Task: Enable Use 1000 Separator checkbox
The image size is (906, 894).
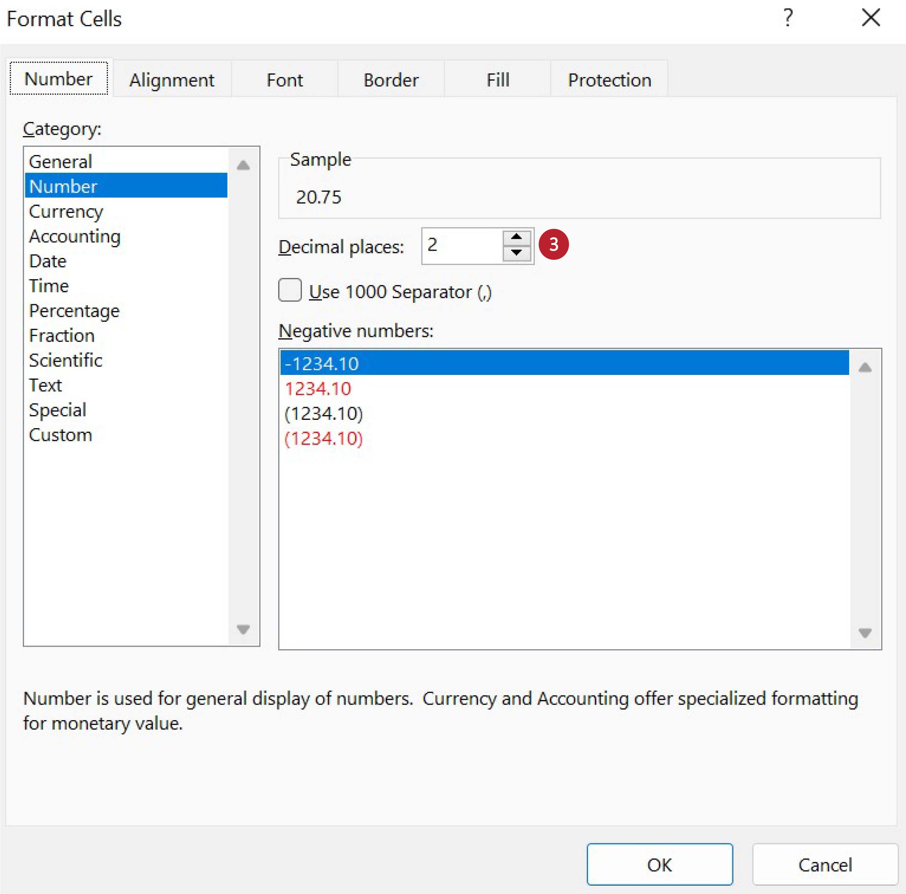Action: click(290, 290)
